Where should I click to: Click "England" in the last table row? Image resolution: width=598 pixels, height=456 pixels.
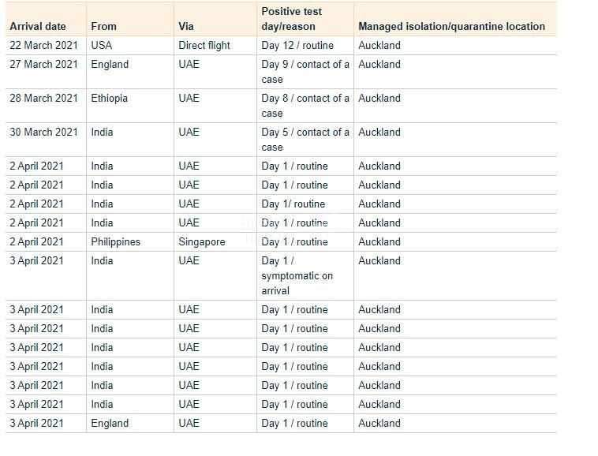(110, 423)
